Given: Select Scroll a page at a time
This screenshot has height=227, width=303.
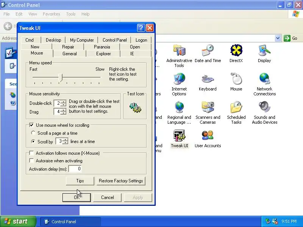Looking at the screenshot, I should [33, 133].
